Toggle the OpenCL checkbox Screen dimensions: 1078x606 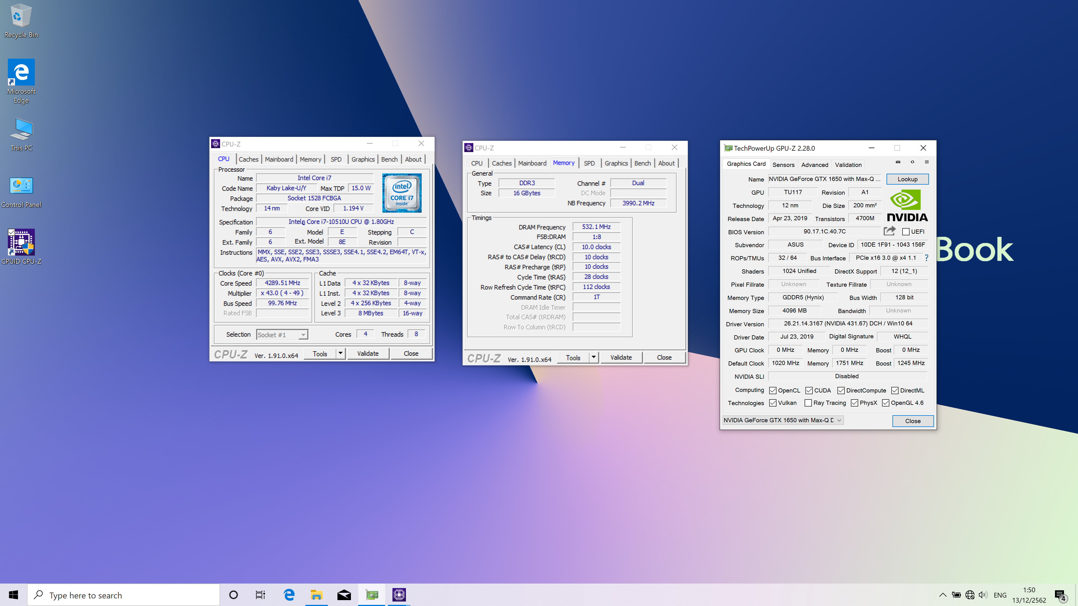coord(773,390)
